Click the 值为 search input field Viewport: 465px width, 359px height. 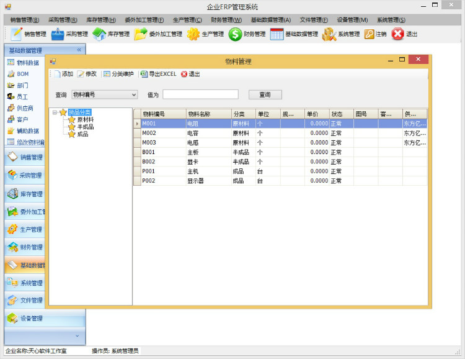(x=200, y=94)
